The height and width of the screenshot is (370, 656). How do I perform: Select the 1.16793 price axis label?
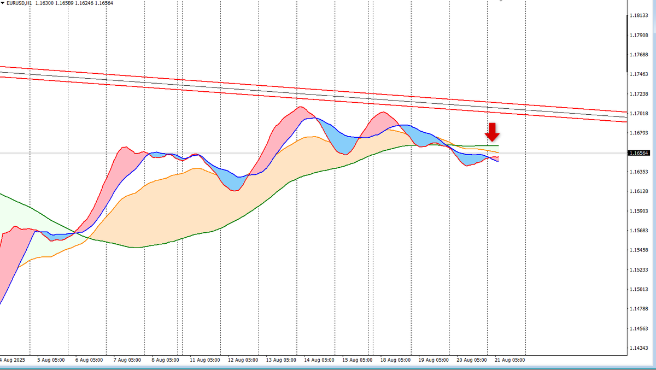pyautogui.click(x=639, y=133)
